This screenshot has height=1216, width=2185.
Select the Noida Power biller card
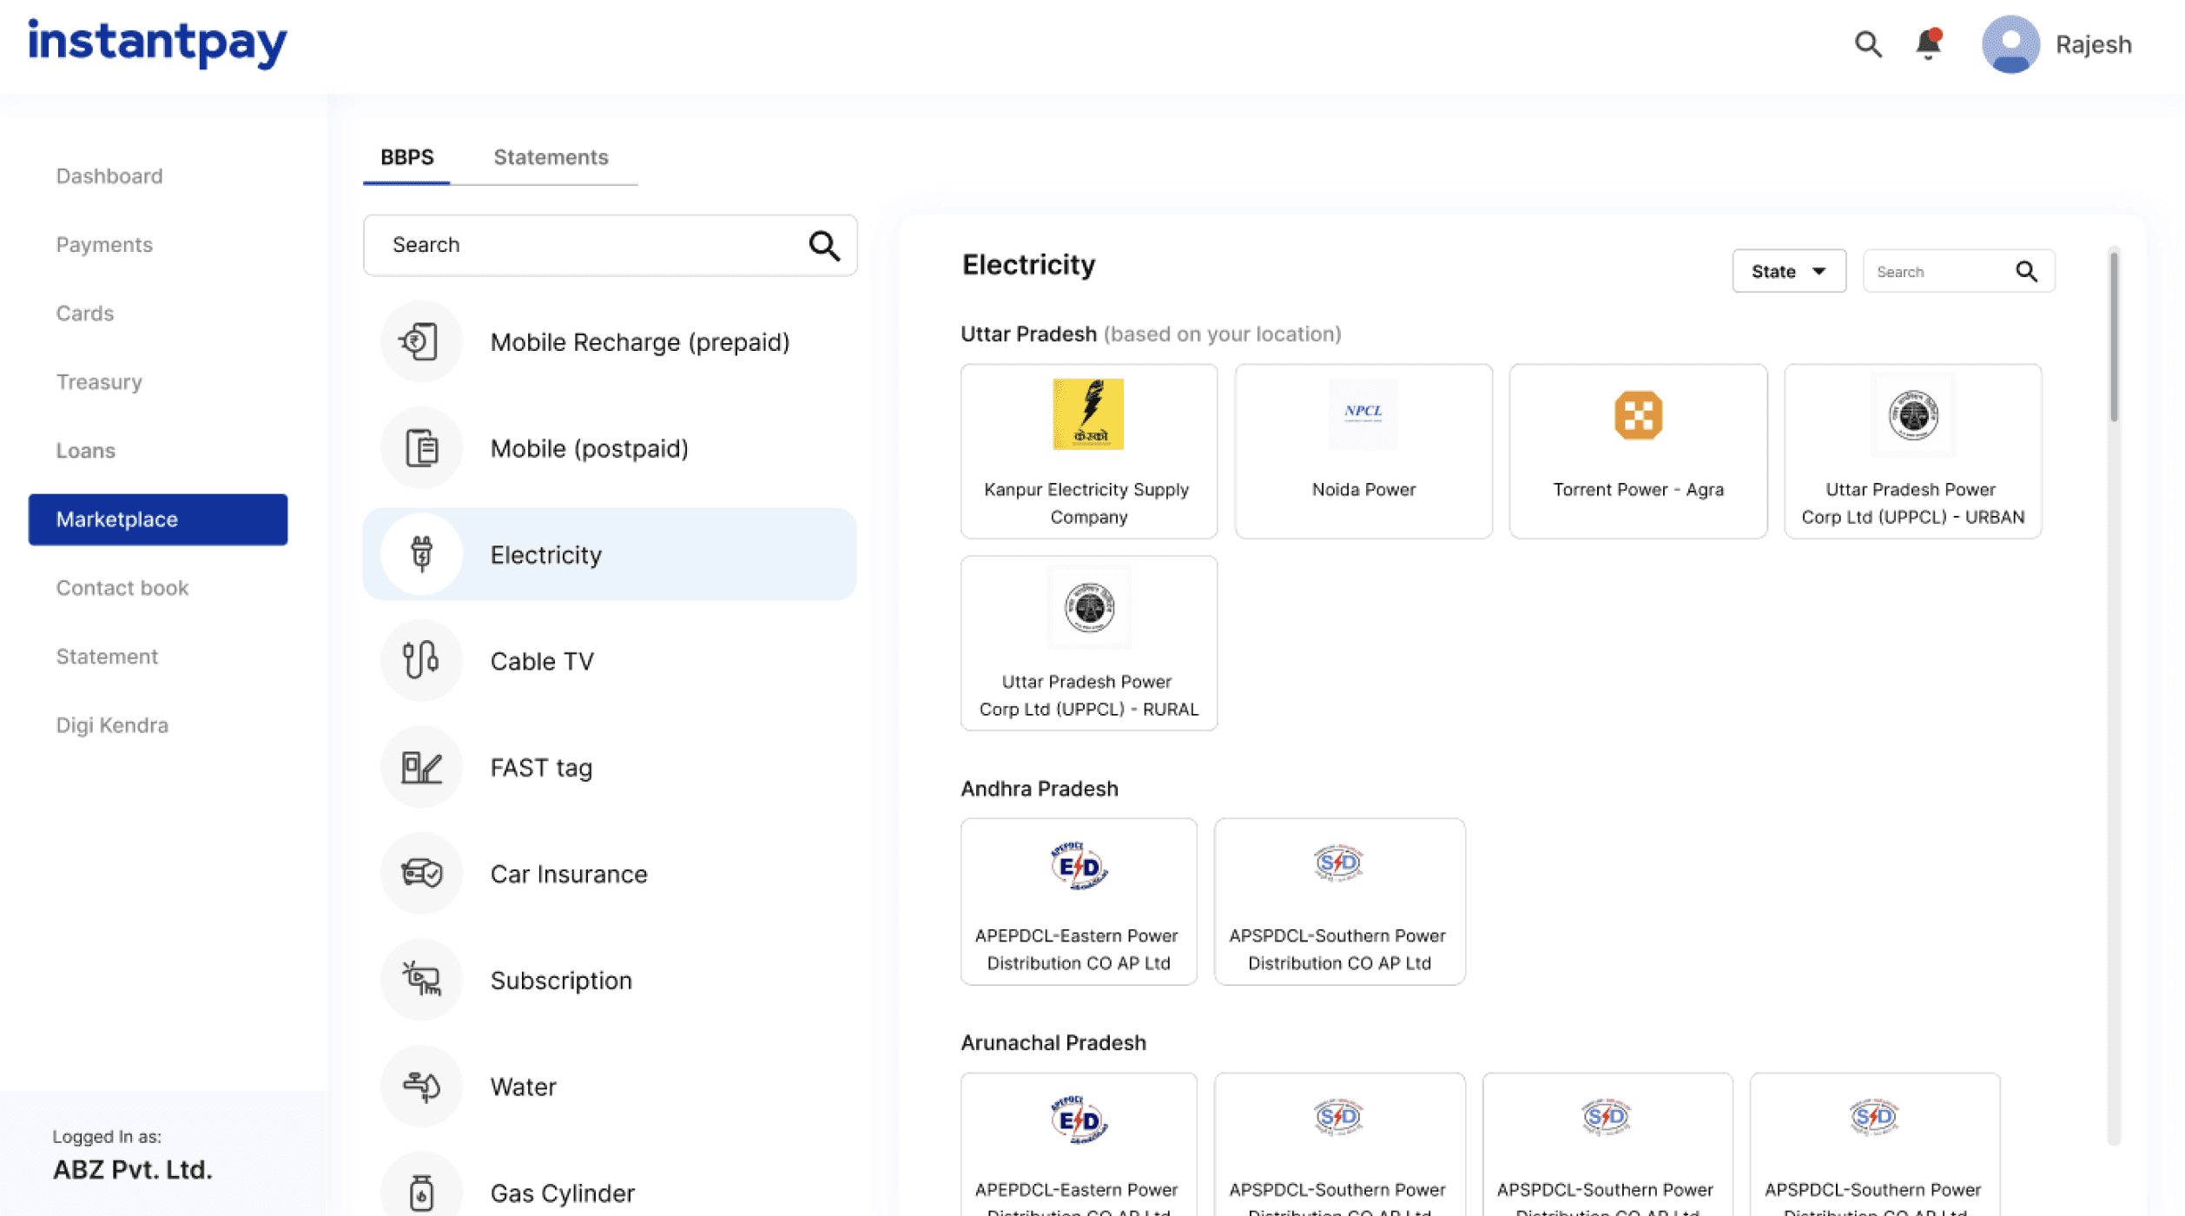(1363, 452)
